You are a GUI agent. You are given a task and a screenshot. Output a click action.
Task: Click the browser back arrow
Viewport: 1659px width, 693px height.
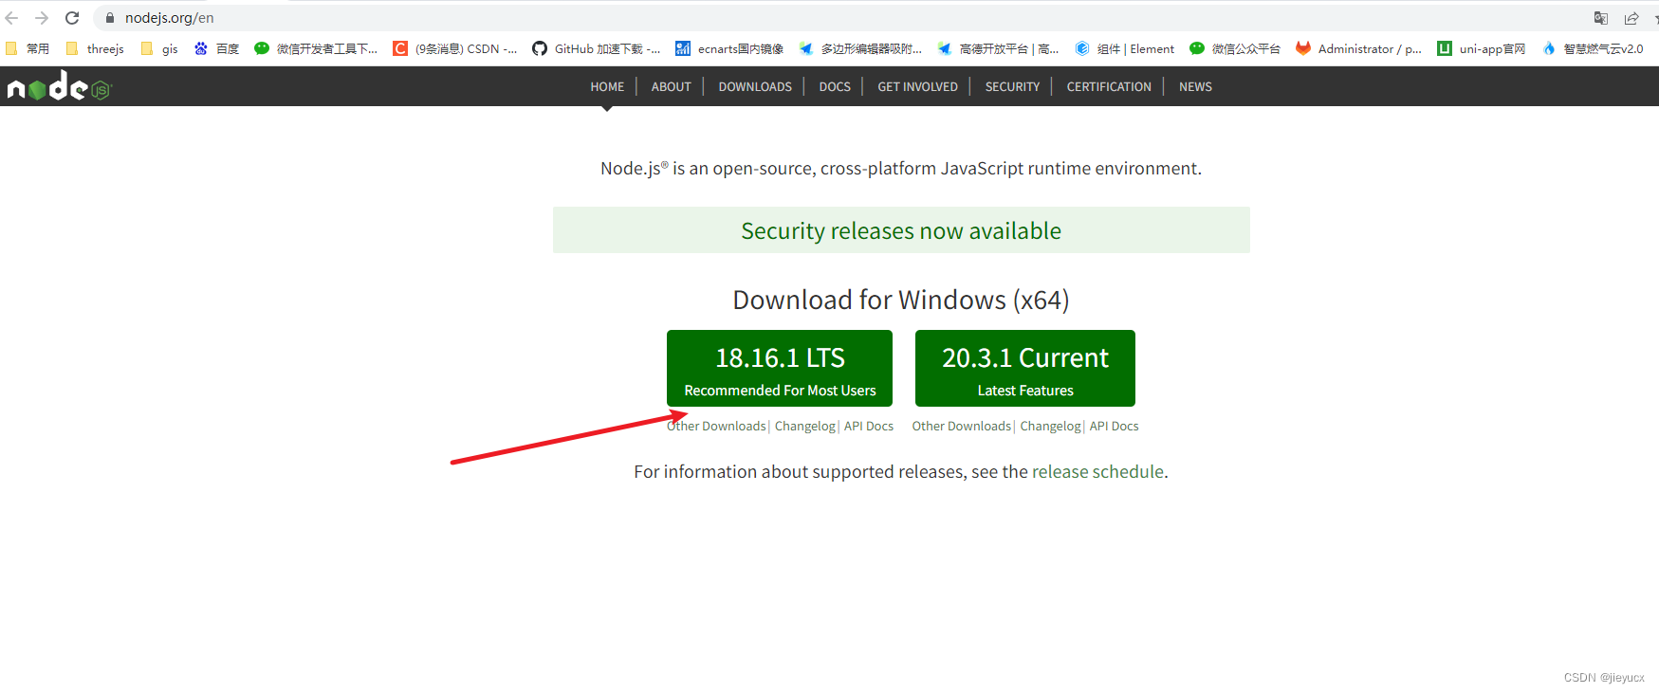tap(11, 18)
